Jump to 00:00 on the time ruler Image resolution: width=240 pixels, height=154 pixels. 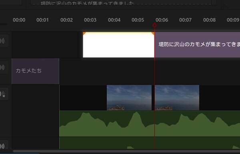(x=19, y=20)
